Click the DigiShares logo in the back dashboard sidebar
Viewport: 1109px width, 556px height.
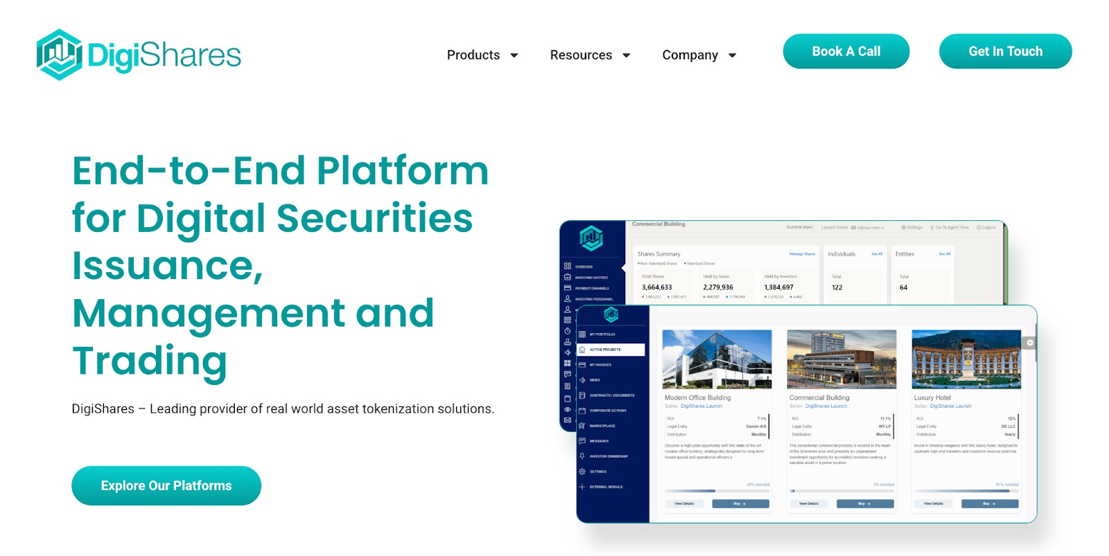[x=591, y=238]
